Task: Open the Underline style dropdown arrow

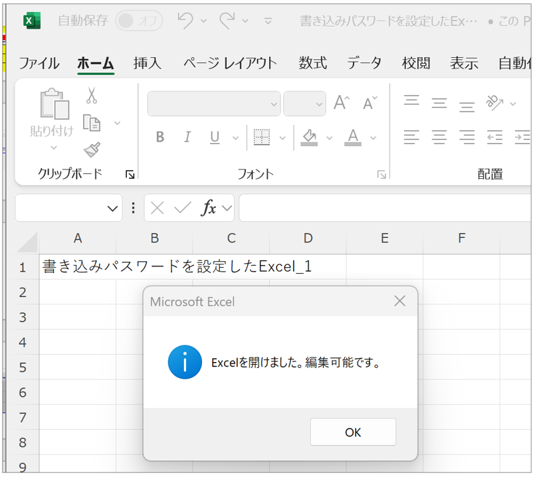Action: tap(235, 138)
